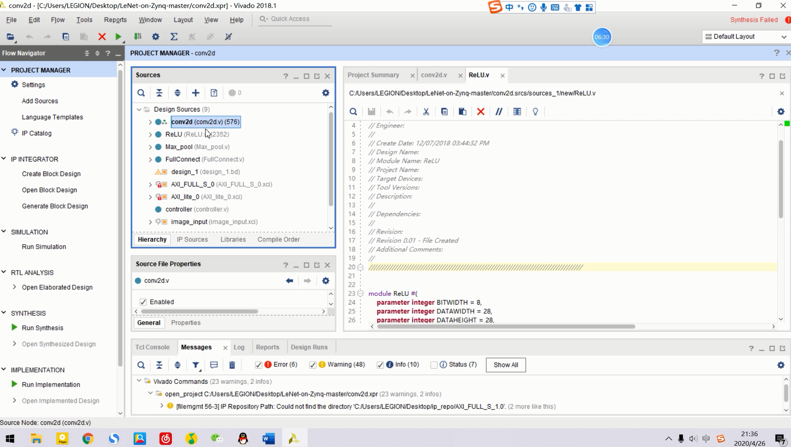Search in the Sources panel
The image size is (791, 447).
coord(141,93)
